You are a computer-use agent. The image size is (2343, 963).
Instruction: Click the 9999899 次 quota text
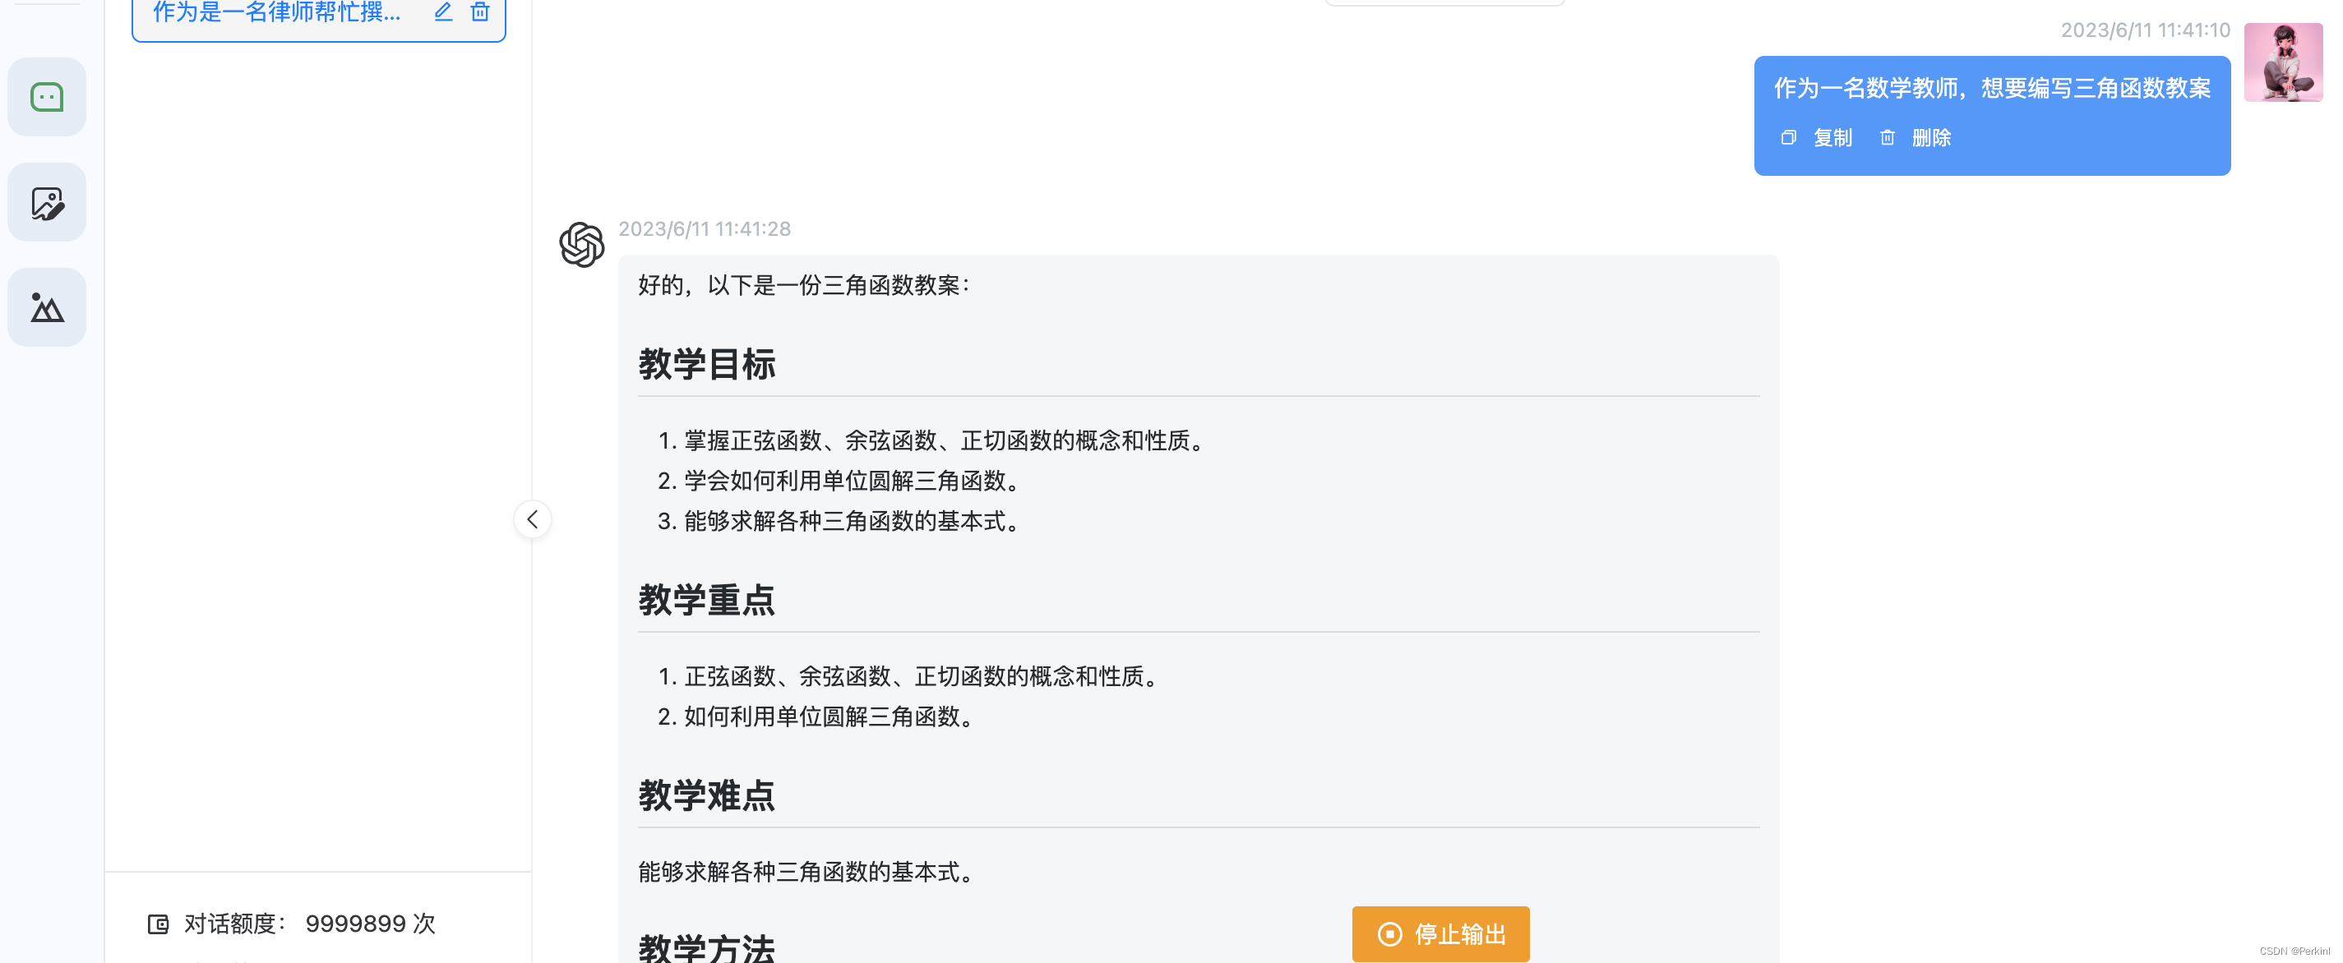click(370, 924)
